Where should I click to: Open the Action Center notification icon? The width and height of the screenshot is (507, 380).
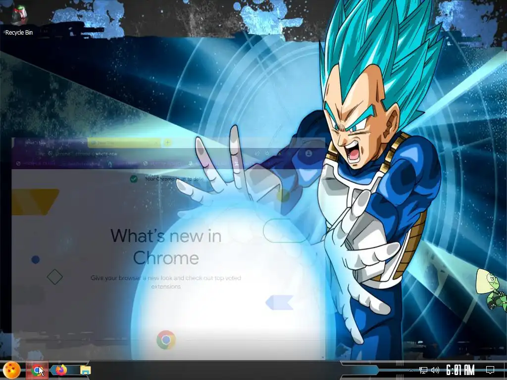tap(490, 370)
